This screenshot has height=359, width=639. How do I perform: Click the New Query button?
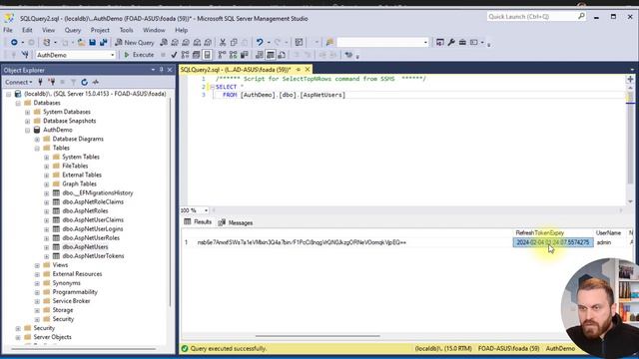coord(135,42)
